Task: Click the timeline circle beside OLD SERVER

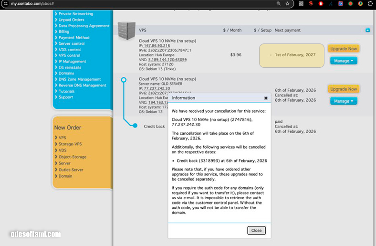Action: (124, 80)
